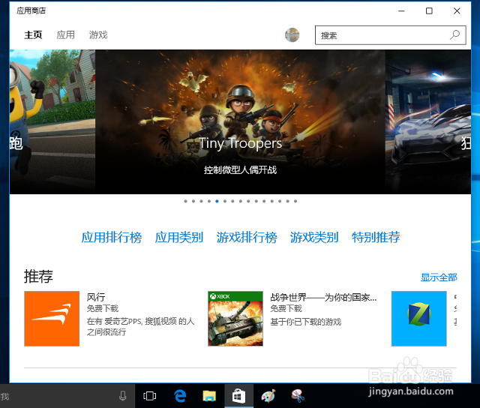Click the 战争世界 game title text
This screenshot has width=480, height=408.
(323, 297)
